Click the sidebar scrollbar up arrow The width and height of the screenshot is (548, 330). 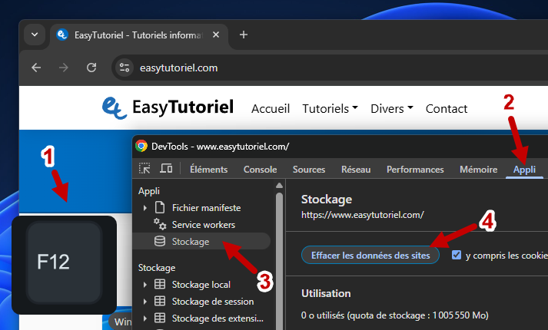tap(279, 186)
